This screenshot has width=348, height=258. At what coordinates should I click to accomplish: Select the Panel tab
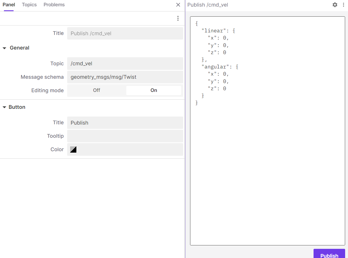[9, 5]
